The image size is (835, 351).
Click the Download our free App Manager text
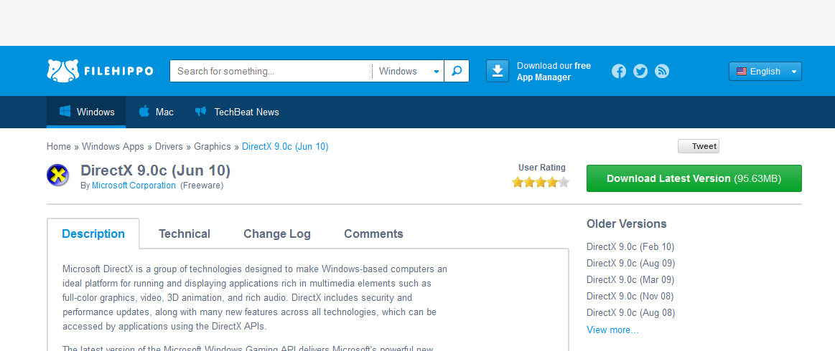point(554,71)
